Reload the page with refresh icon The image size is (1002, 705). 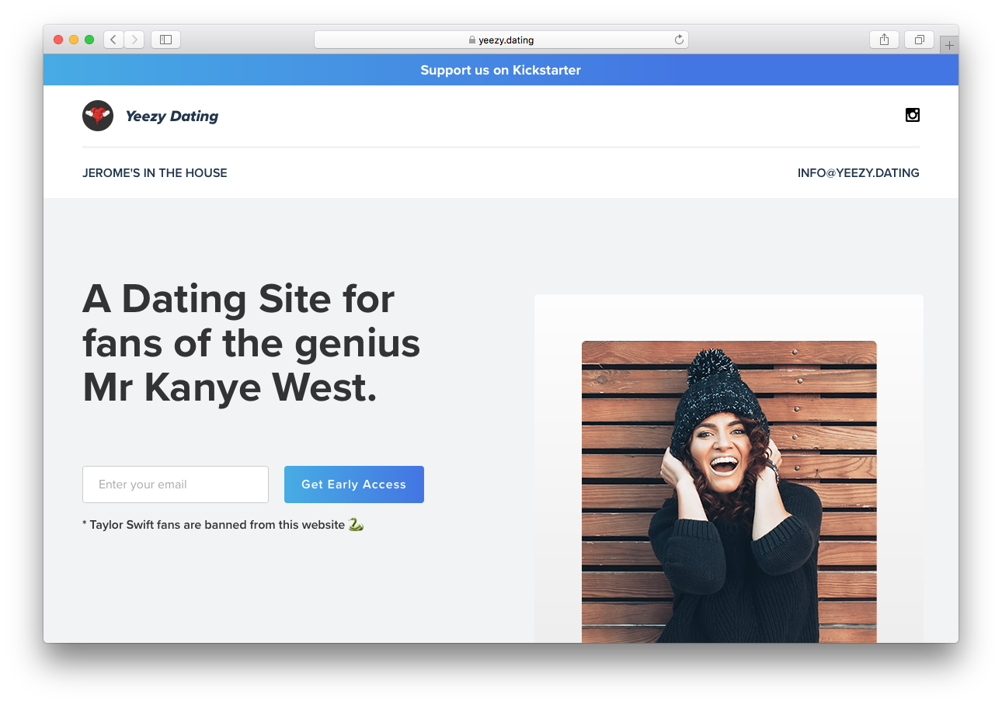[x=679, y=40]
